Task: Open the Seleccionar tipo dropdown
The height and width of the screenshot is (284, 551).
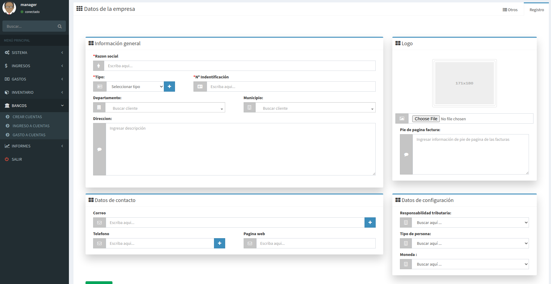Action: [136, 87]
